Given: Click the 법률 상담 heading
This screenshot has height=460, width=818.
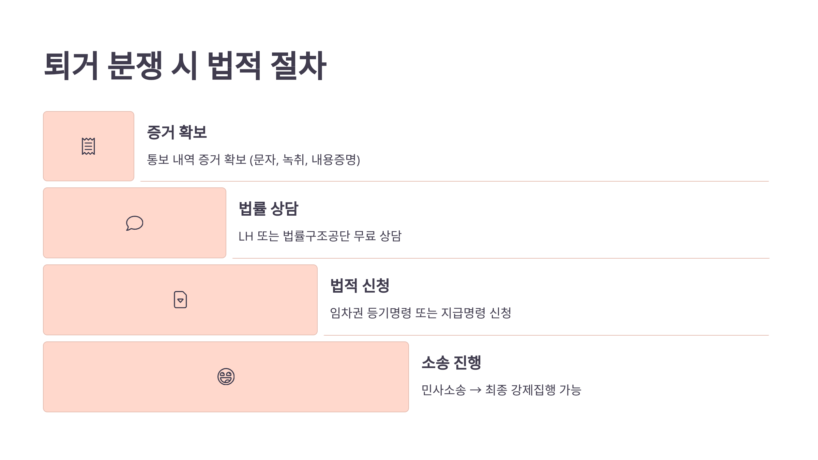Looking at the screenshot, I should click(268, 209).
